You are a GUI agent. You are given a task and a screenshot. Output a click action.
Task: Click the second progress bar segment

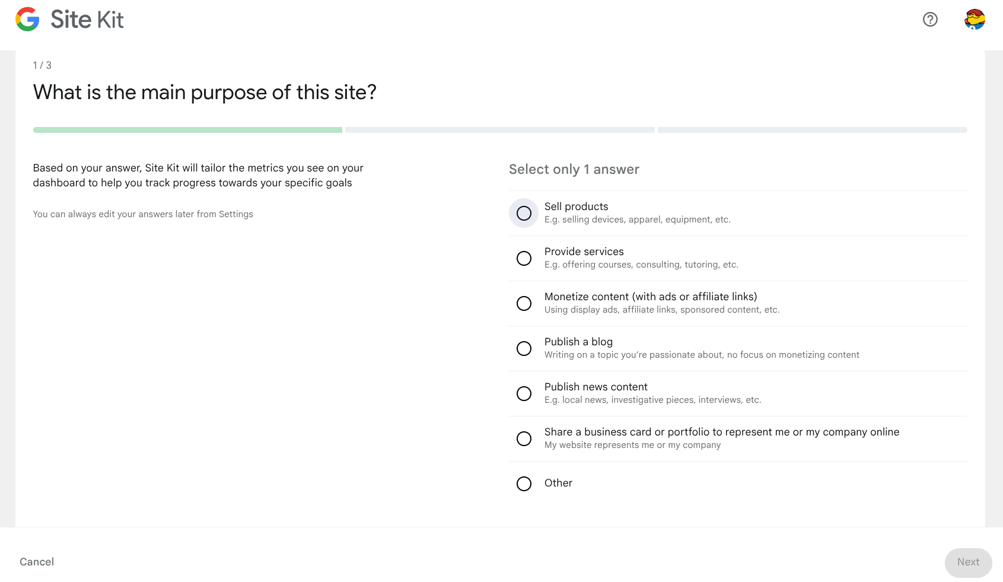499,130
